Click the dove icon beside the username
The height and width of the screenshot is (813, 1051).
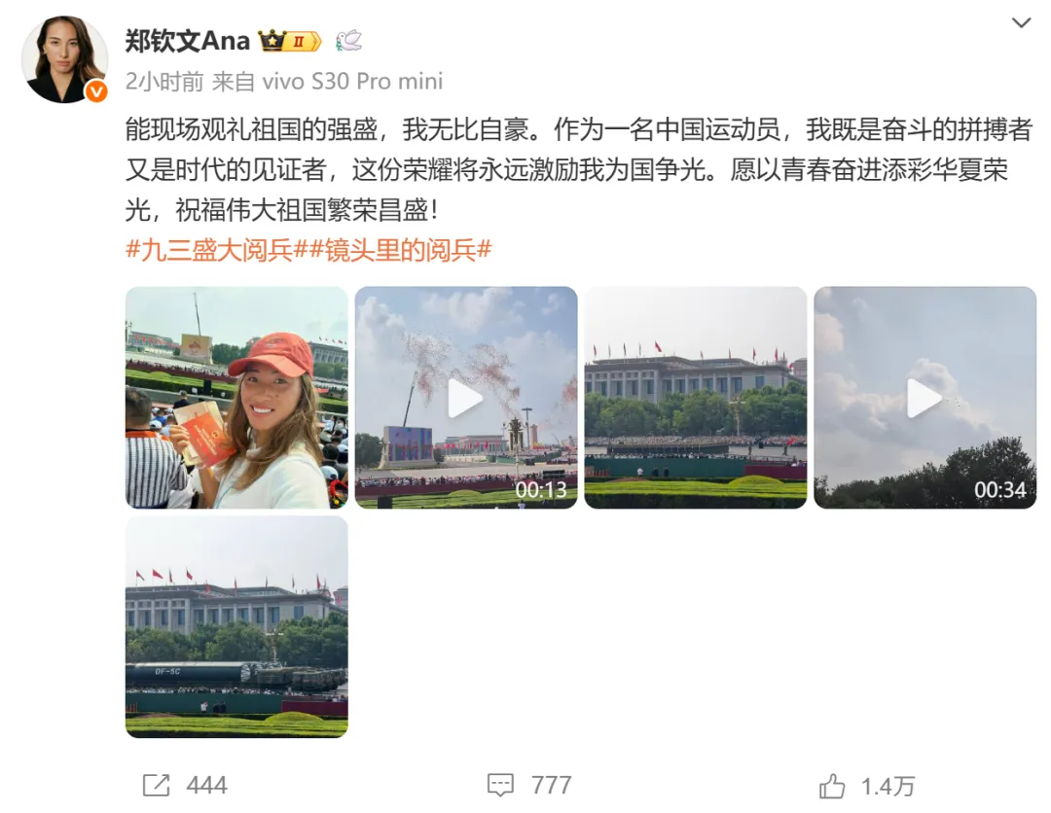[348, 41]
